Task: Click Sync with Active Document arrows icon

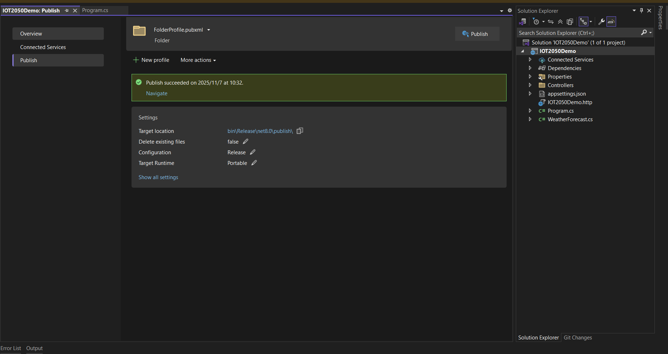Action: [551, 22]
